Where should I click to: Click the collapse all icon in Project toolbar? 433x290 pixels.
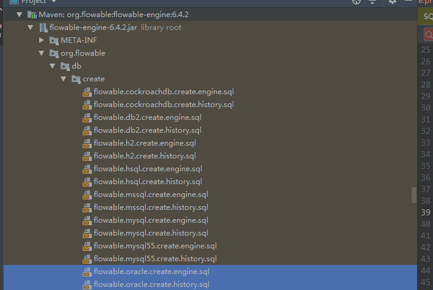[372, 2]
